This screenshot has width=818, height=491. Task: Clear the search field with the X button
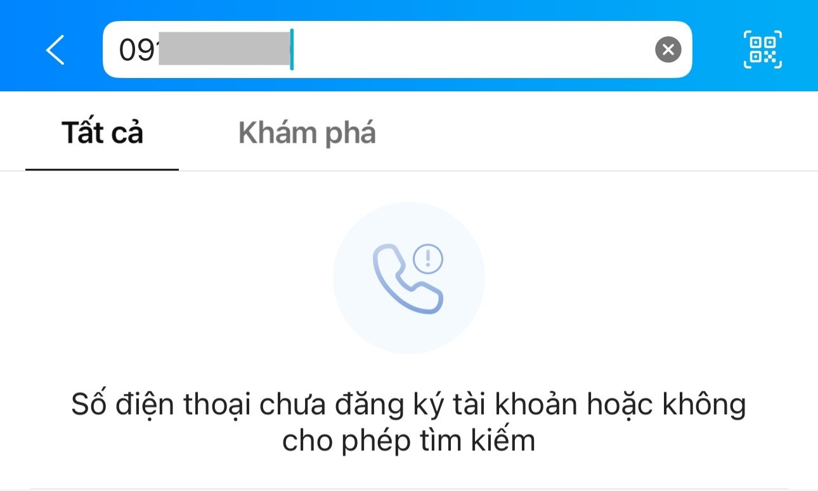668,49
